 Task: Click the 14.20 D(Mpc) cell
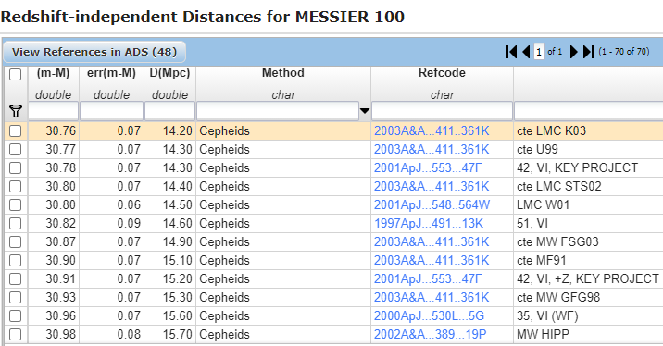169,131
